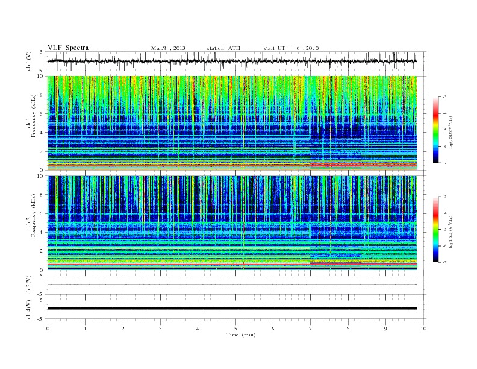Click the '-3' value on the upper color bar
The height and width of the screenshot is (369, 477).
pos(444,97)
